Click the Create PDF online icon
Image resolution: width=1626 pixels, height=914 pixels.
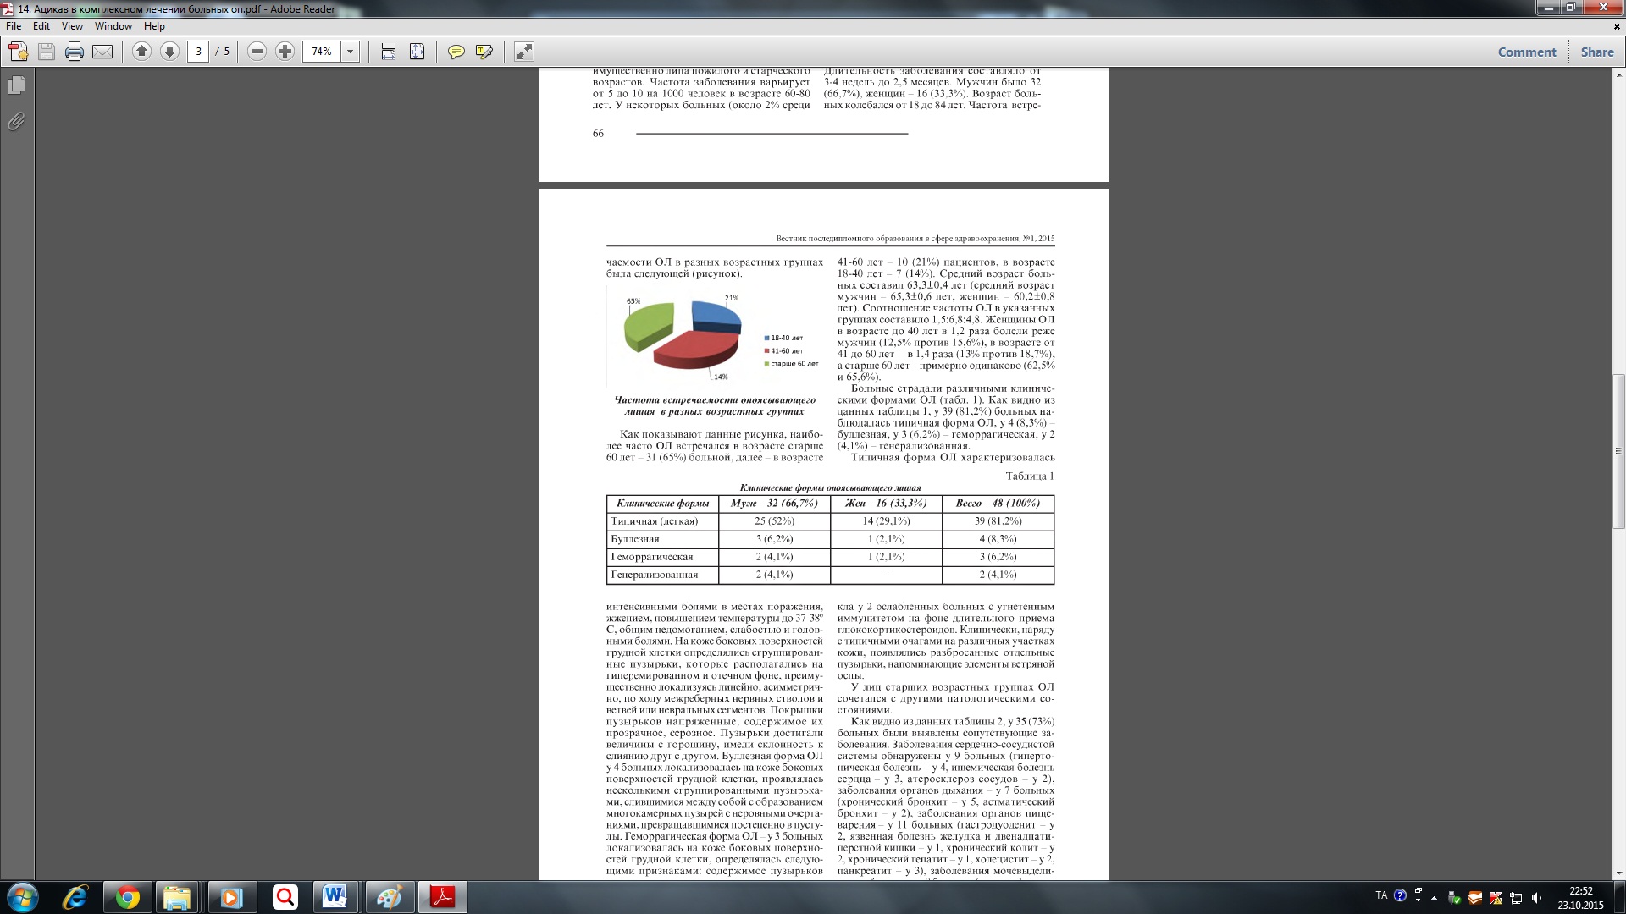[18, 52]
